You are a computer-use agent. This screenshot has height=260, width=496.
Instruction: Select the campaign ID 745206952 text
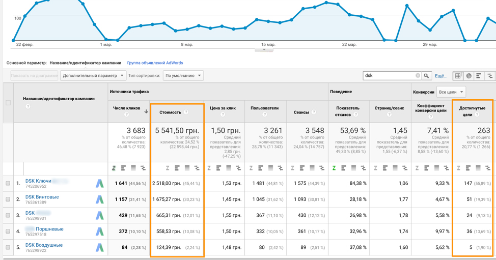36,186
